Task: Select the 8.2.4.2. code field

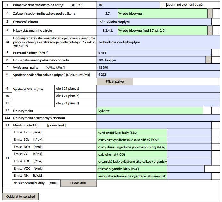Action: [x=107, y=30]
